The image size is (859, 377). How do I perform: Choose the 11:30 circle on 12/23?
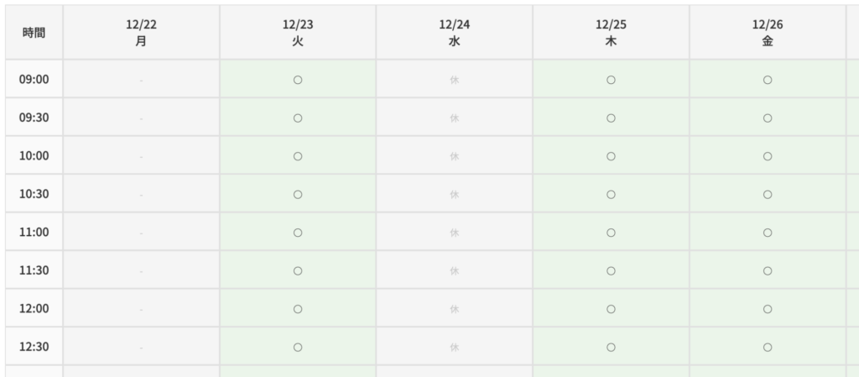pos(298,270)
